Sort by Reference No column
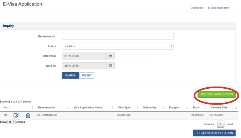Image resolution: width=241 pixels, height=138 pixels. pyautogui.click(x=46, y=107)
